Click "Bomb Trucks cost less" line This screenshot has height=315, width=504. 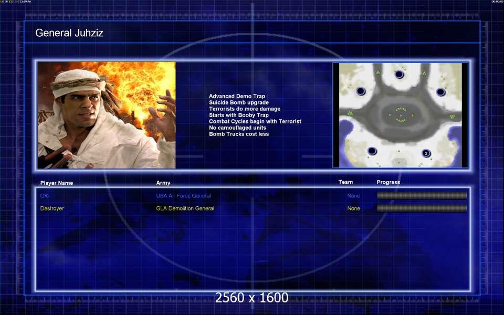239,134
